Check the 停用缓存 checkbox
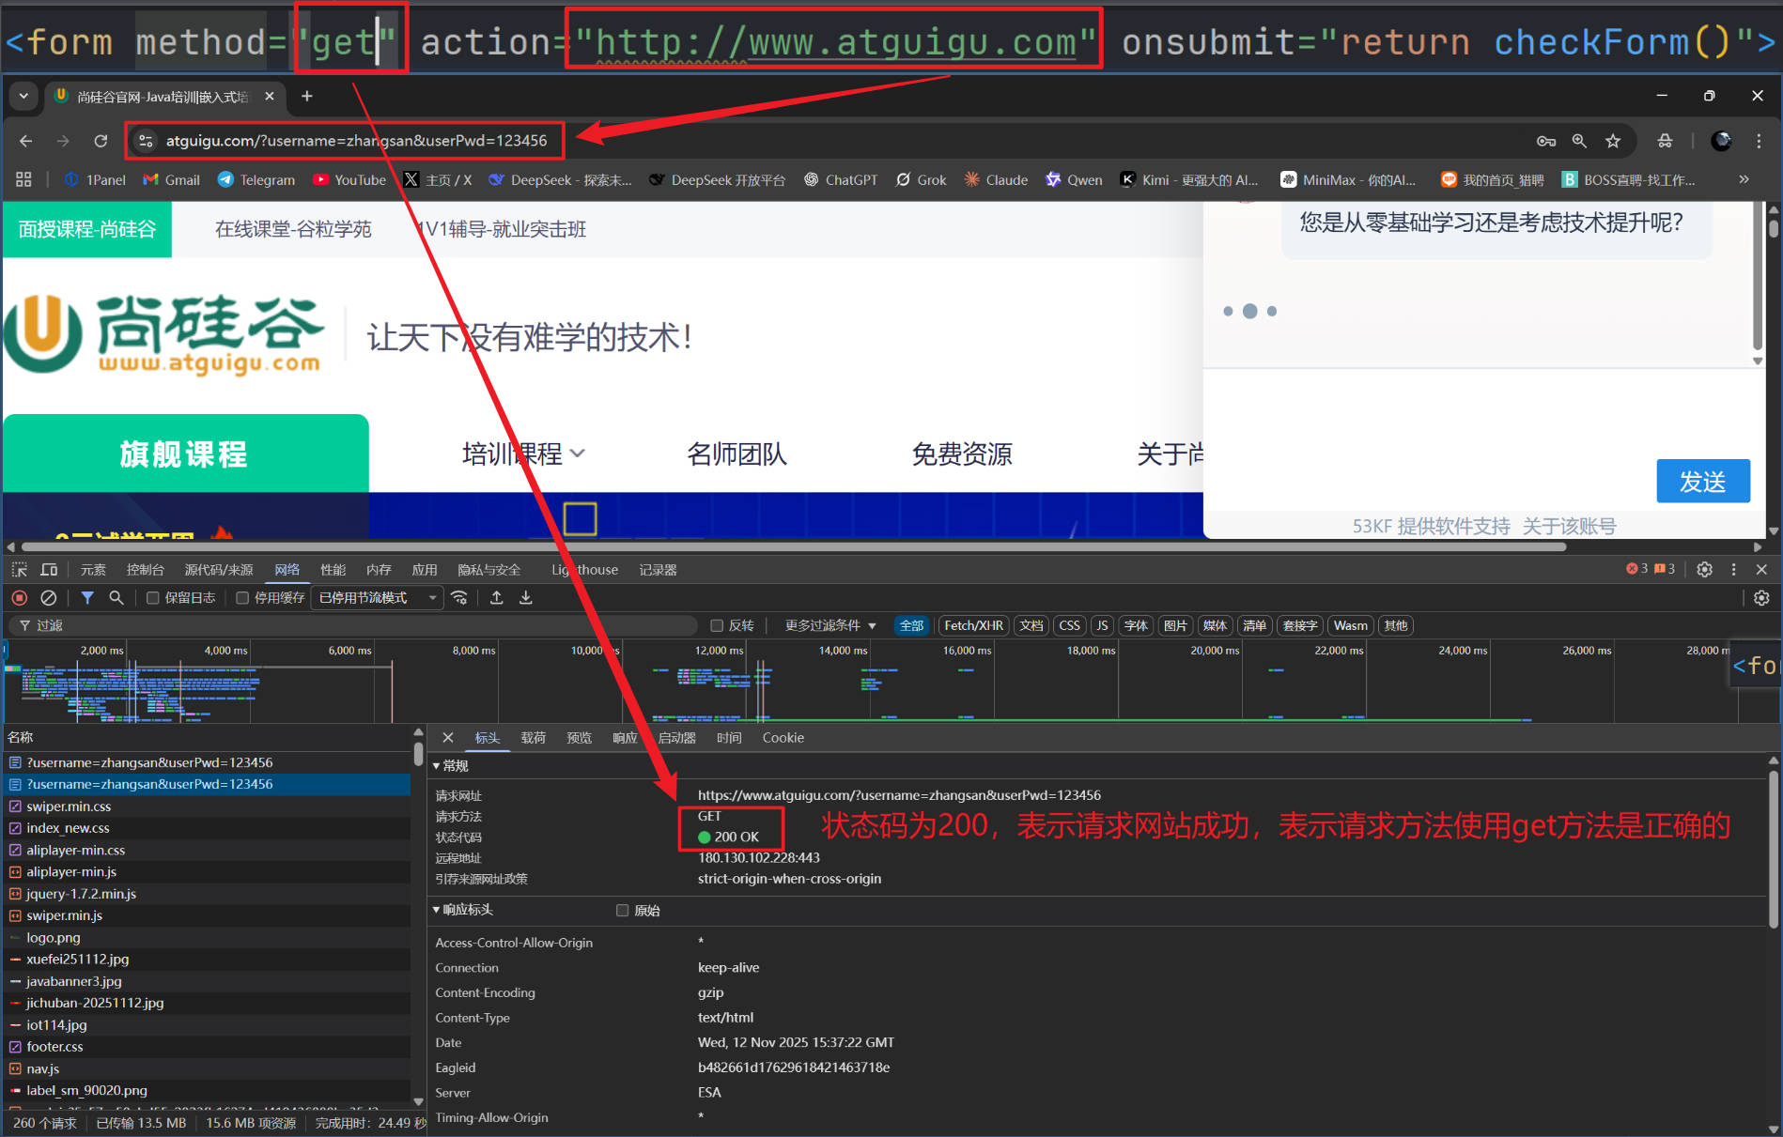 click(242, 598)
